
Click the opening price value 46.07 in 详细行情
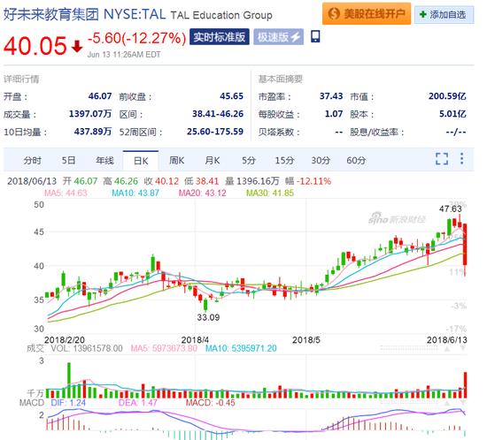point(100,96)
